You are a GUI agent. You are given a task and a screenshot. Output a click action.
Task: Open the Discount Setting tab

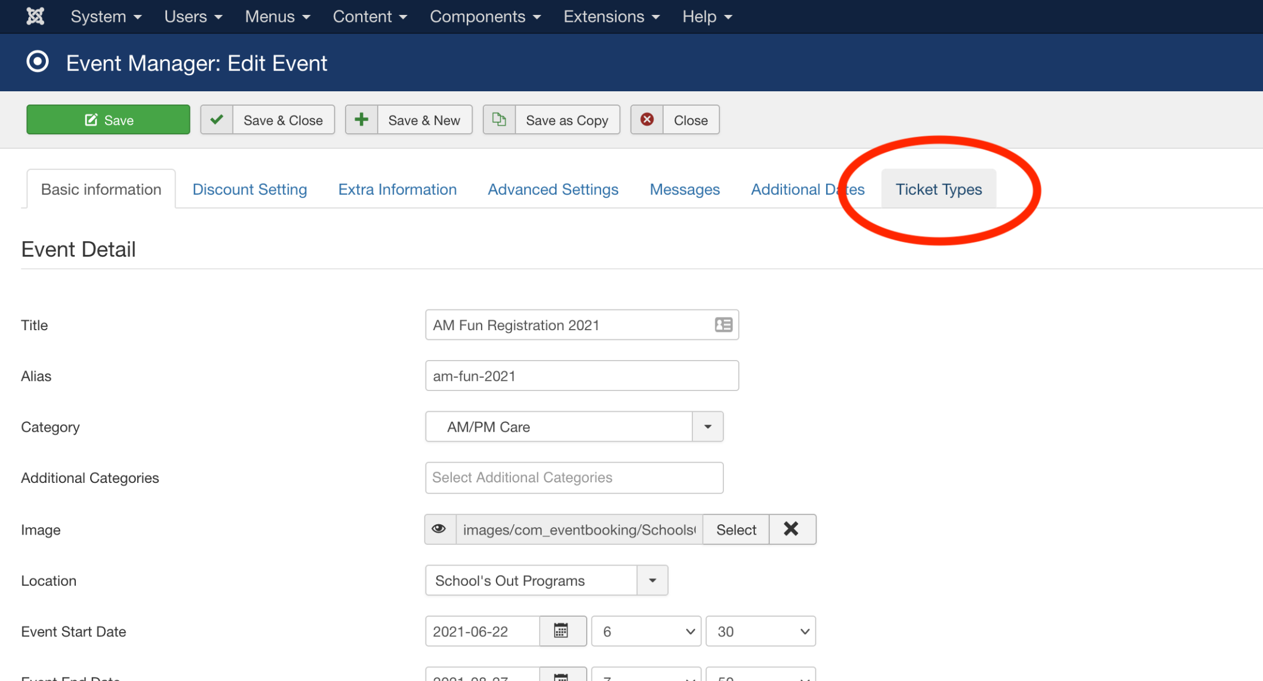pos(250,189)
